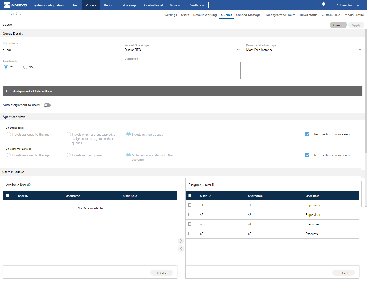Switch to Media Profile tab
The height and width of the screenshot is (282, 367).
[x=354, y=15]
